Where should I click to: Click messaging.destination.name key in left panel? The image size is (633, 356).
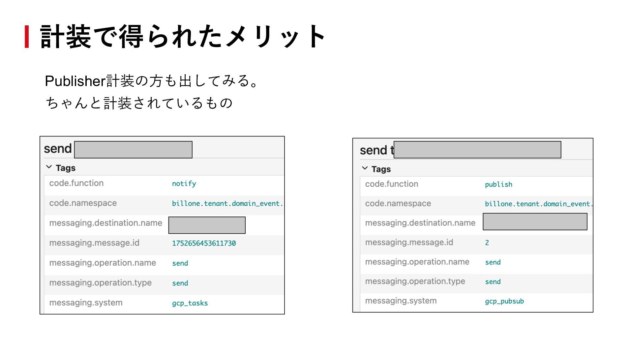point(105,223)
